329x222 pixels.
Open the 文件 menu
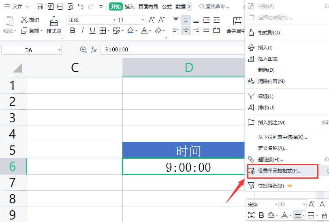[17, 6]
